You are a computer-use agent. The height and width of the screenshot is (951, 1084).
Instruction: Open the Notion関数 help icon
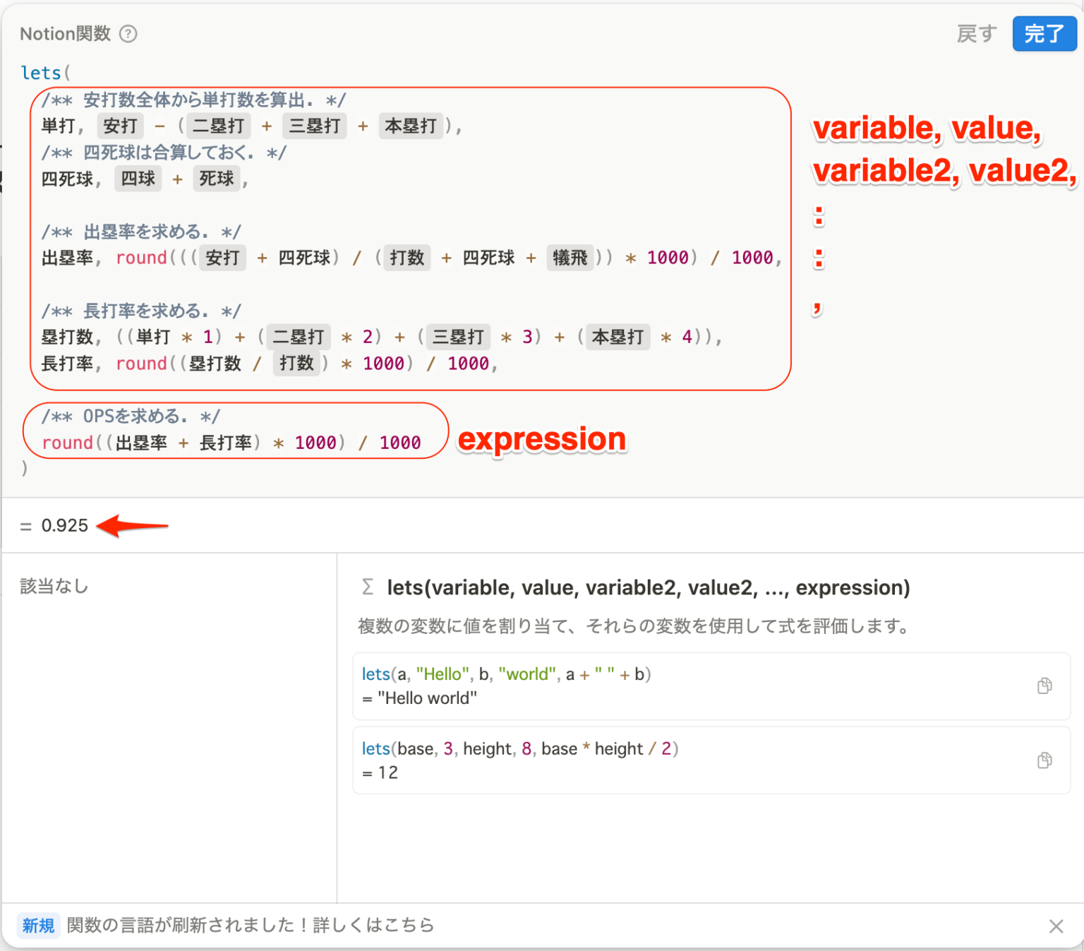[129, 33]
